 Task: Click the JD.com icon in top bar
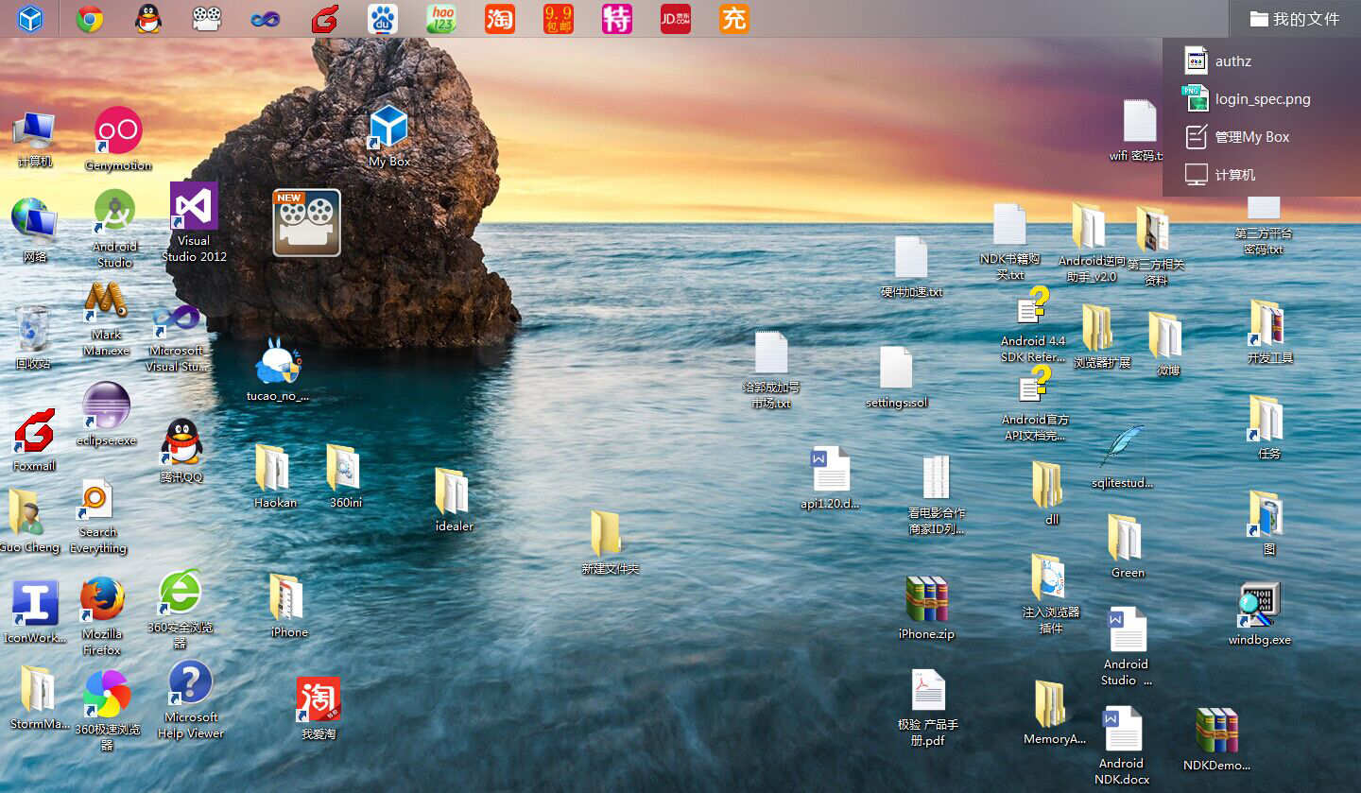coord(676,19)
